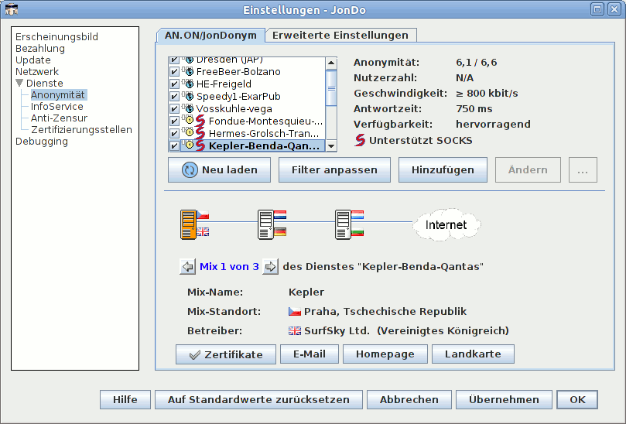Click the red SOCKS icon of Fondue-Montesquieu
This screenshot has height=424, width=626.
coord(200,121)
